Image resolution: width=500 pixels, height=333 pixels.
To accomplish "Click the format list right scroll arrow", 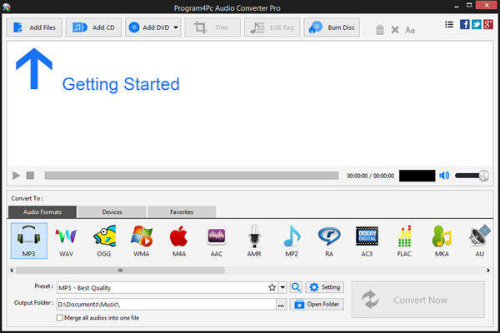I will pos(487,271).
